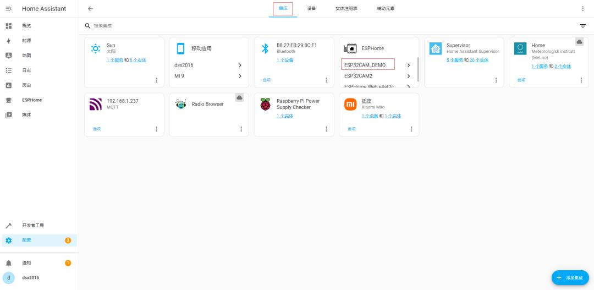Open the 概览 overview dashboard icon
Screen dimensions: 594x290
[x=9, y=26]
